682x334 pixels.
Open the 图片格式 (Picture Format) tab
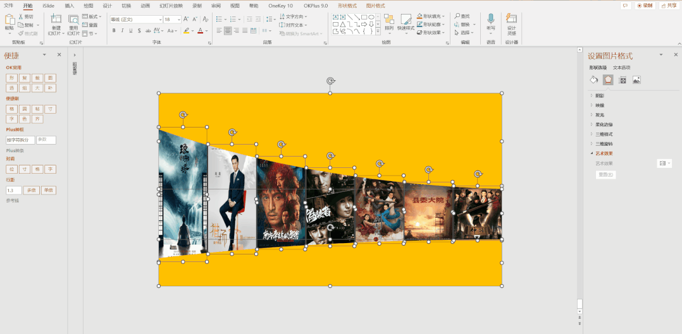[375, 6]
